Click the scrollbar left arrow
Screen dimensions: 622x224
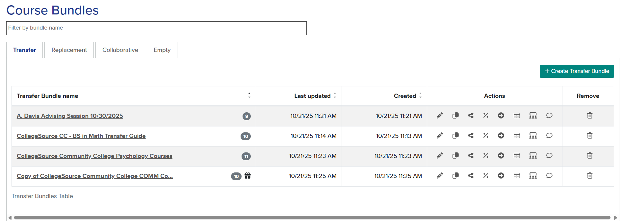coord(10,218)
